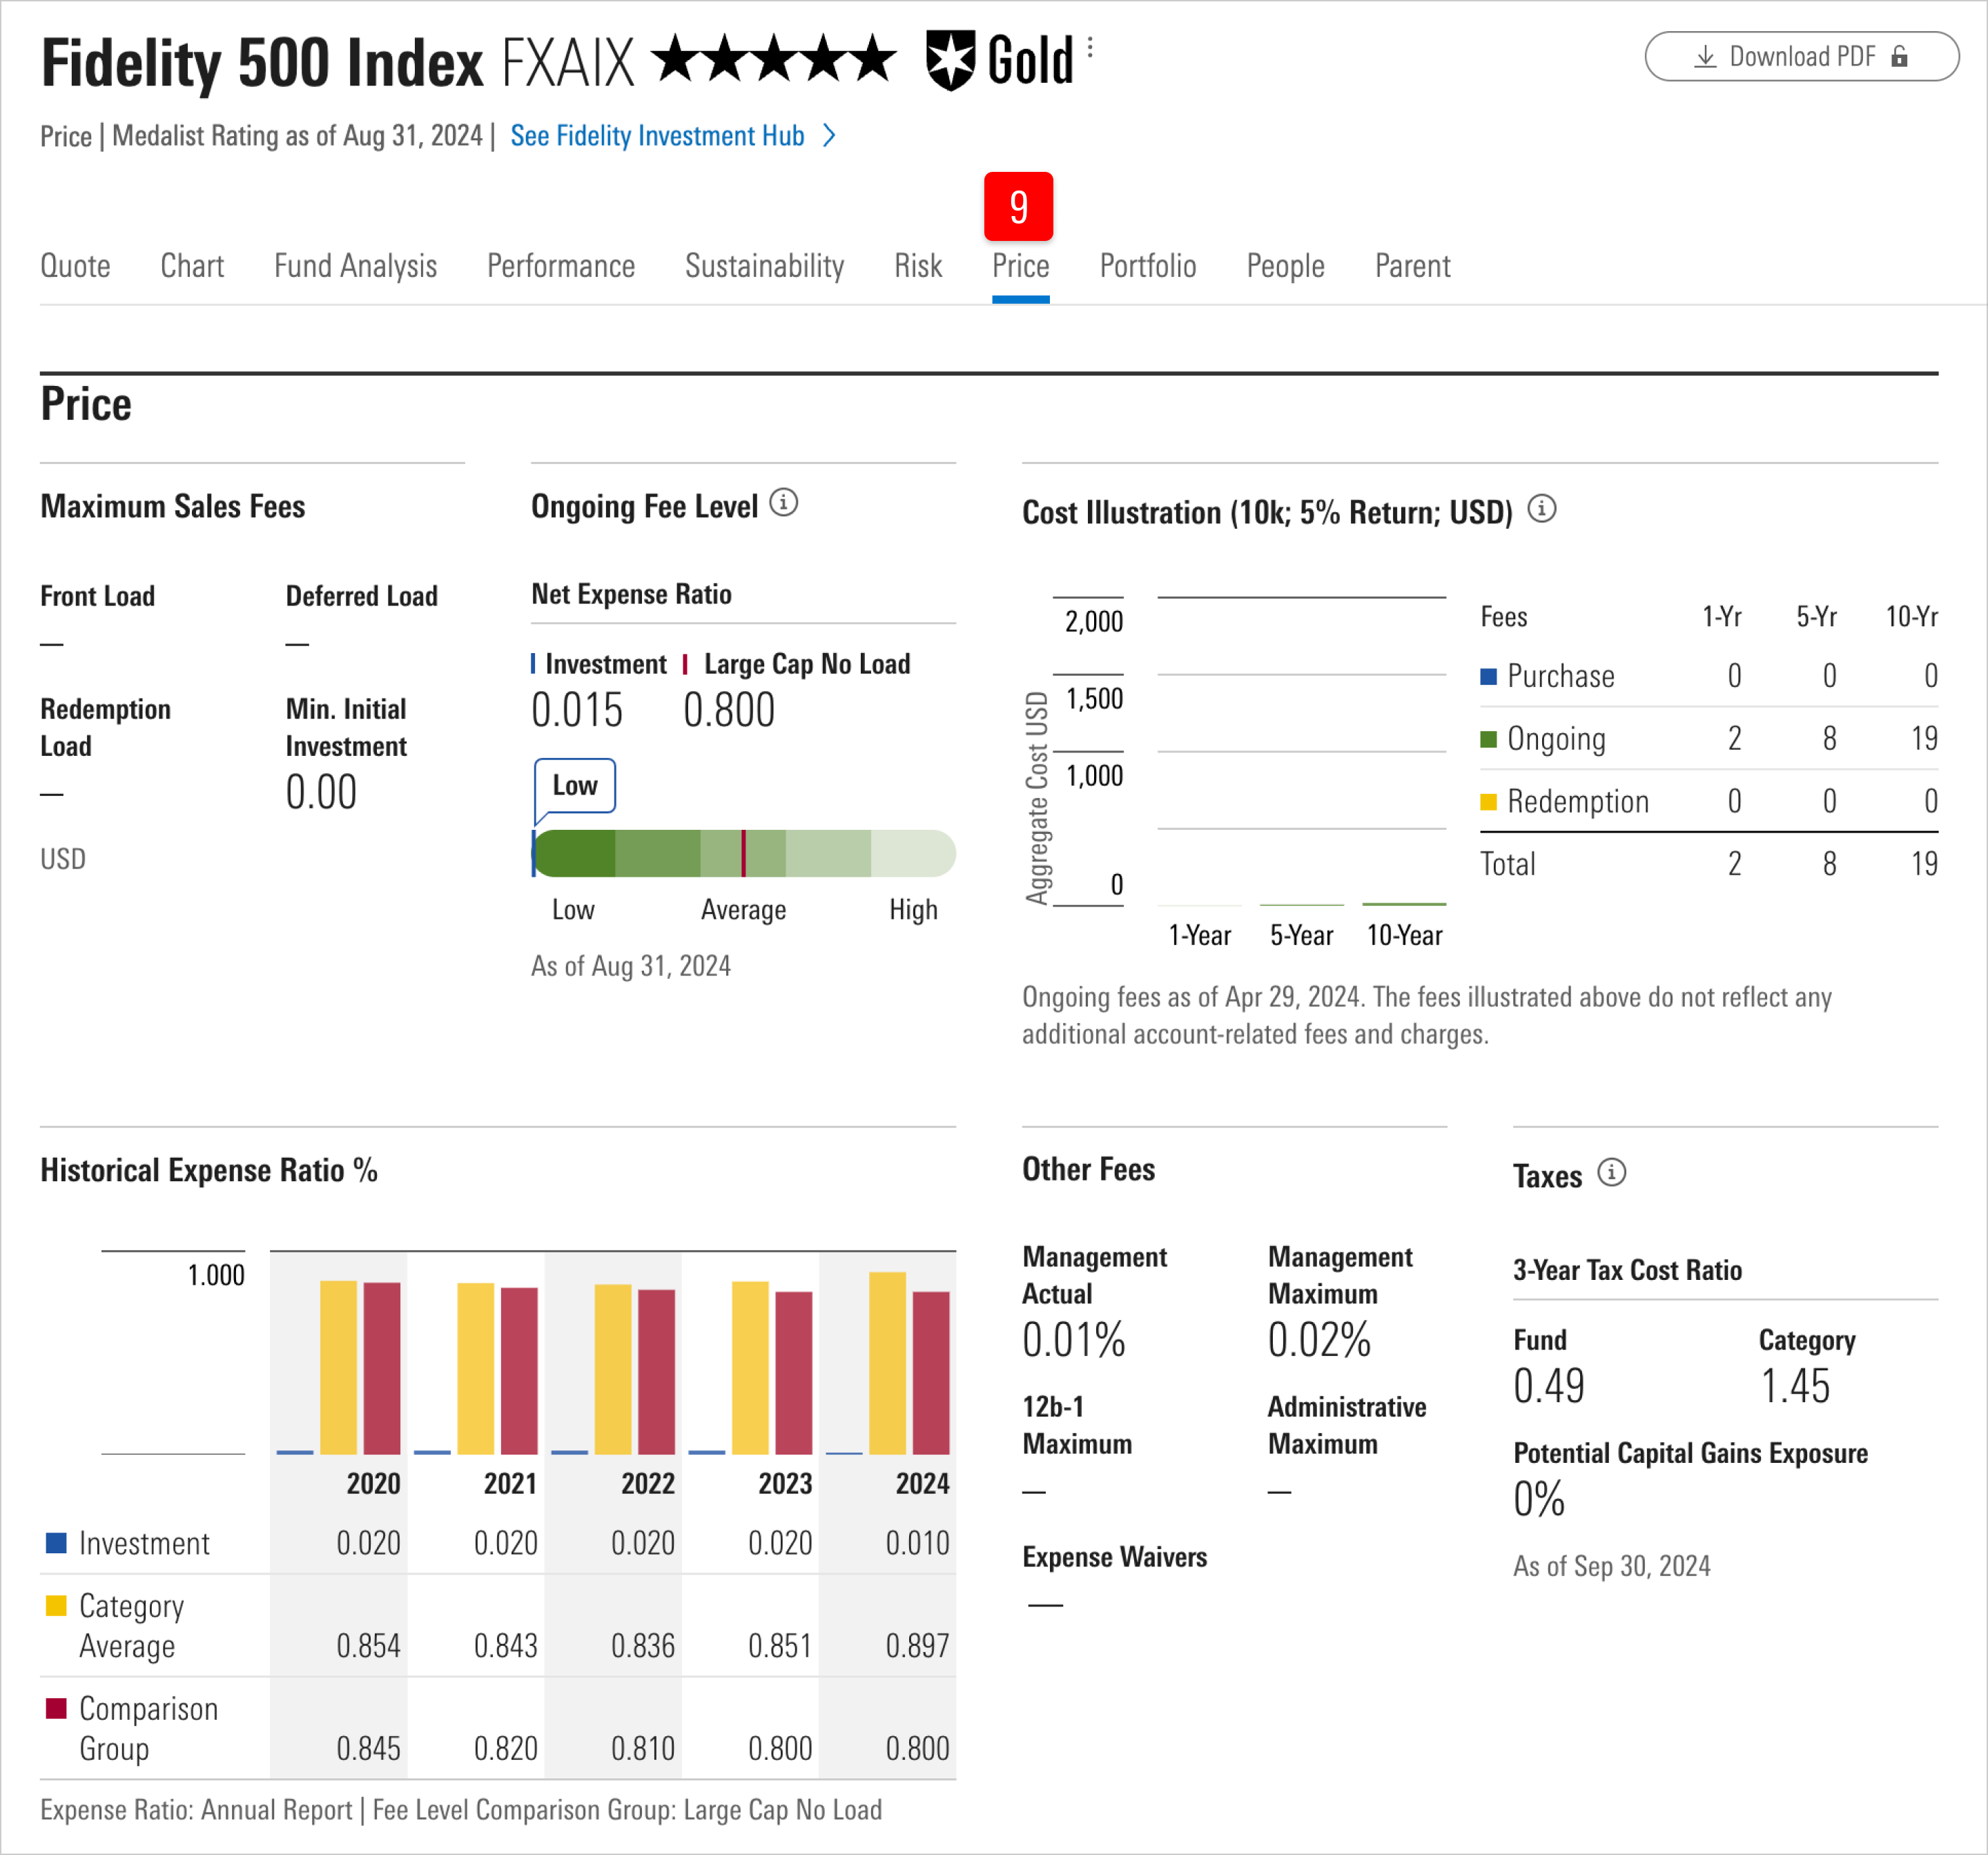Expand the Expense Waivers details

[1115, 1557]
